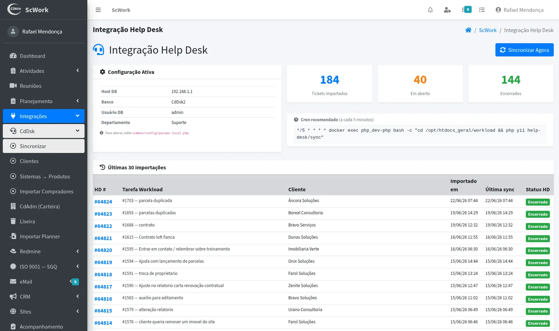Open the user switch icon in top bar
The width and height of the screenshot is (559, 331).
coord(447,10)
